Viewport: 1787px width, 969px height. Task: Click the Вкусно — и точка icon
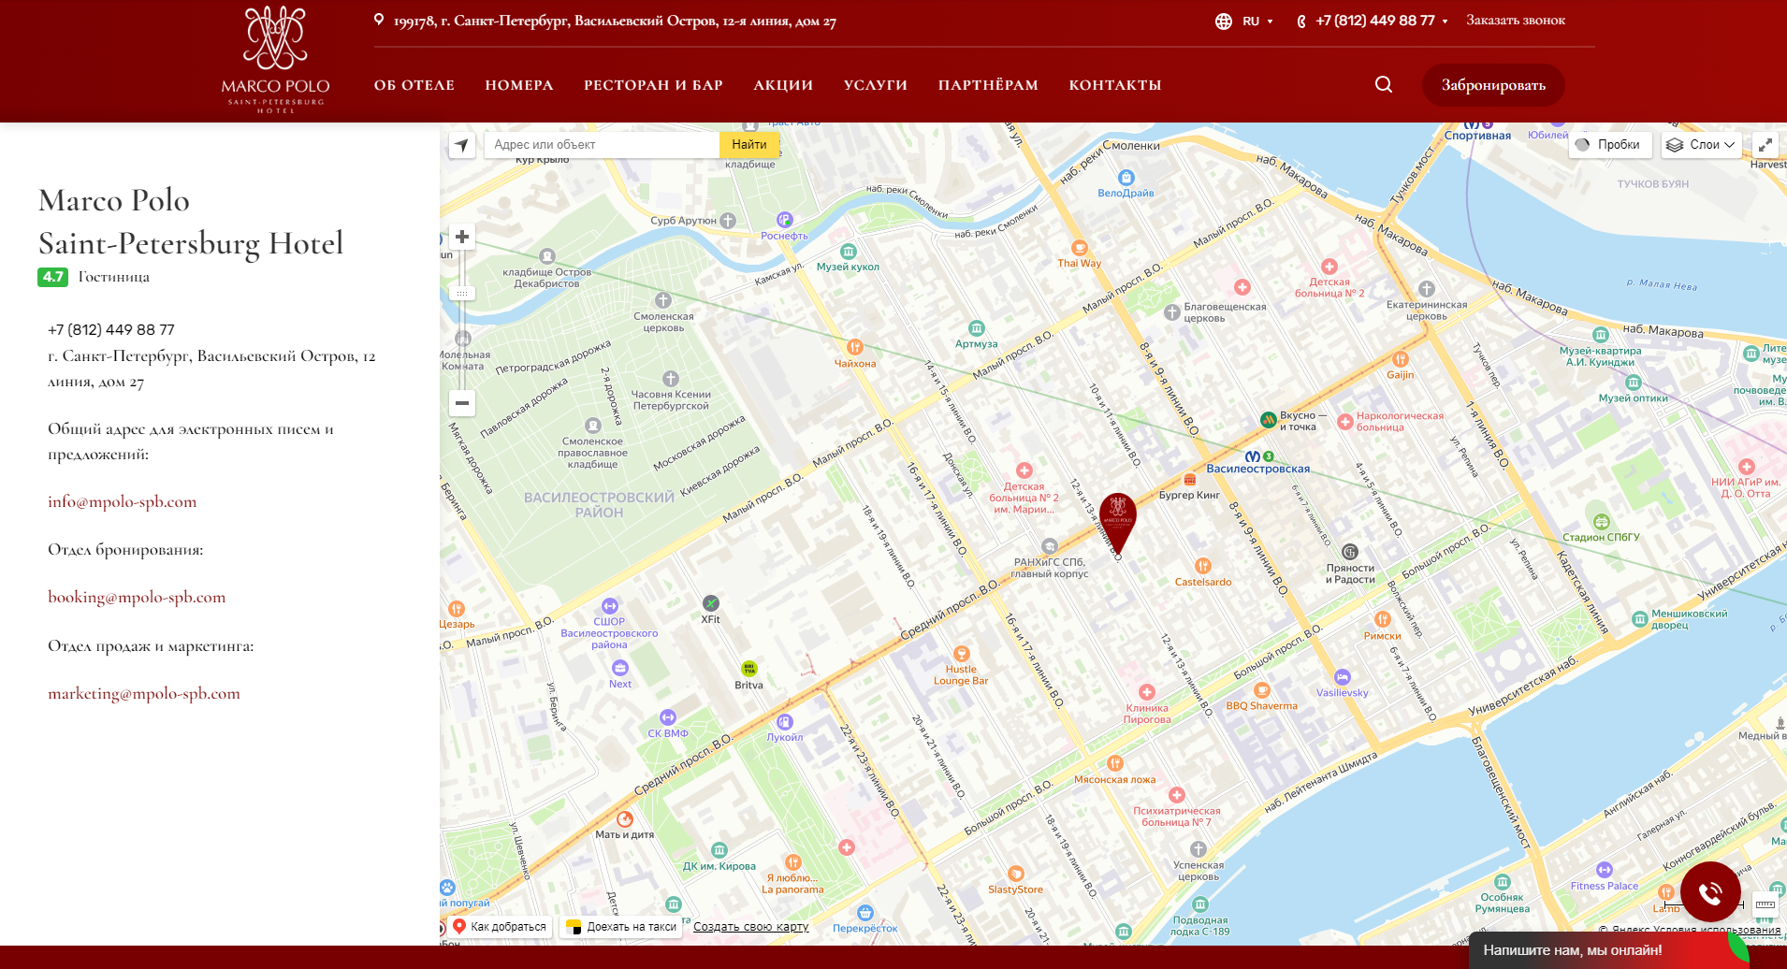point(1268,419)
